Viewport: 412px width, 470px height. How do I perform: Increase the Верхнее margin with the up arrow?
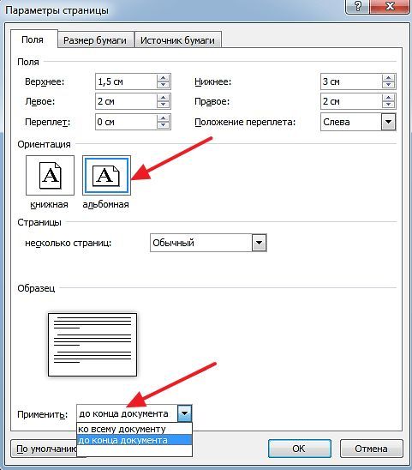[x=163, y=78]
